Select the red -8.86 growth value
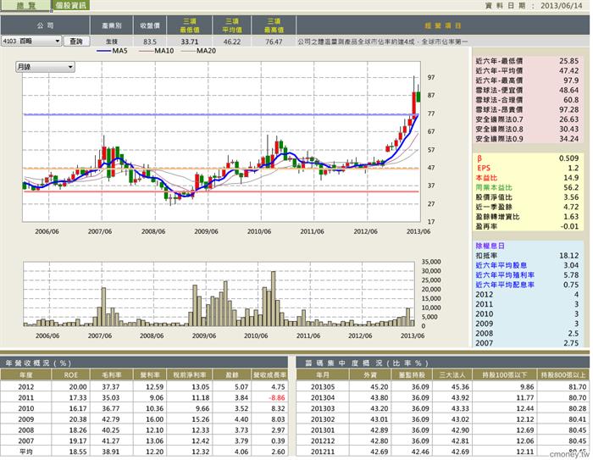This screenshot has height=460, width=593. [x=276, y=398]
